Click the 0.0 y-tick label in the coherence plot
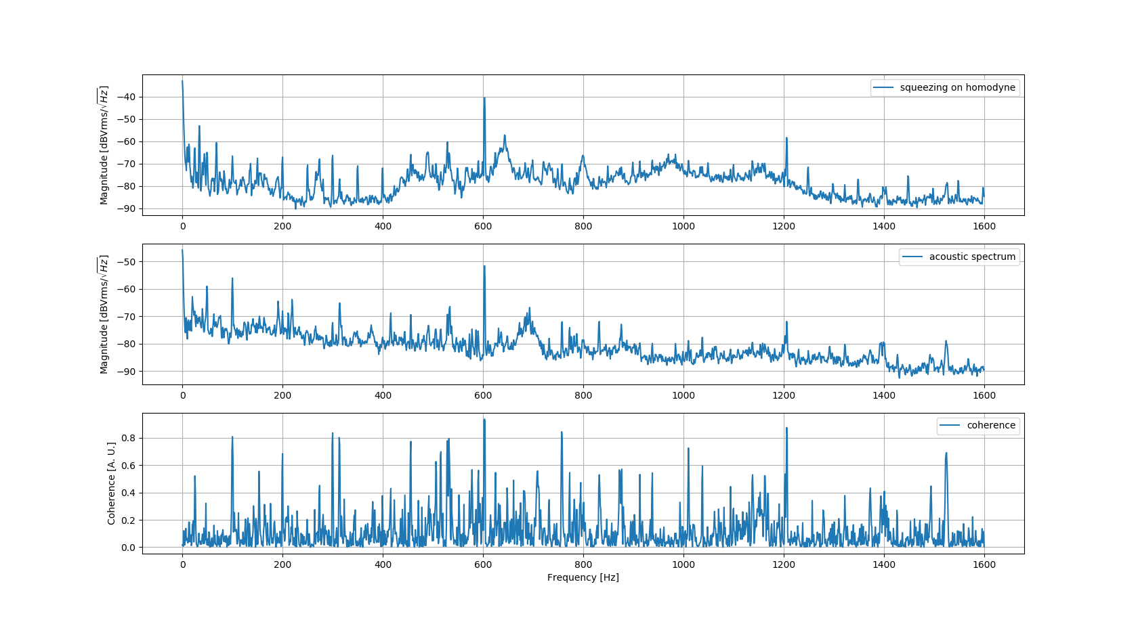 click(129, 548)
